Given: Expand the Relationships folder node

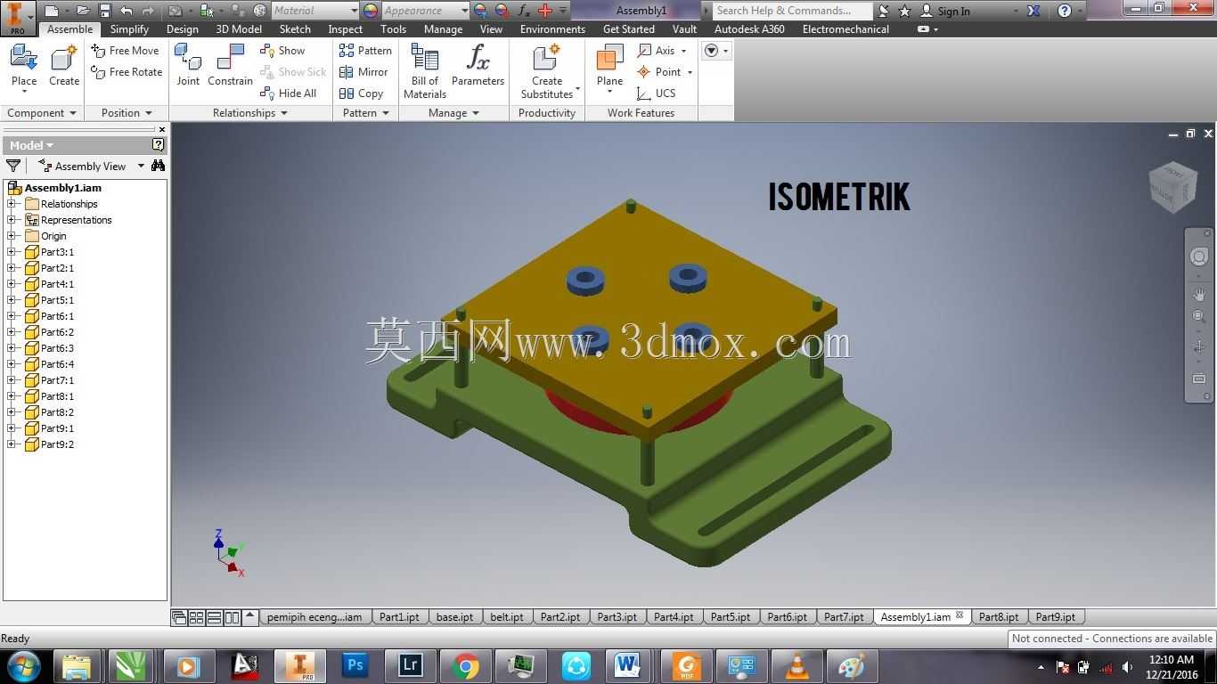Looking at the screenshot, I should point(12,204).
